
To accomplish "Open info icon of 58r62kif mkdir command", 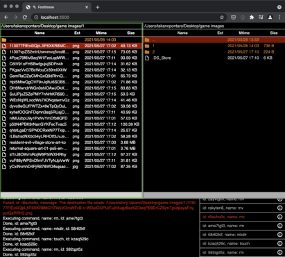I will (x=279, y=235).
